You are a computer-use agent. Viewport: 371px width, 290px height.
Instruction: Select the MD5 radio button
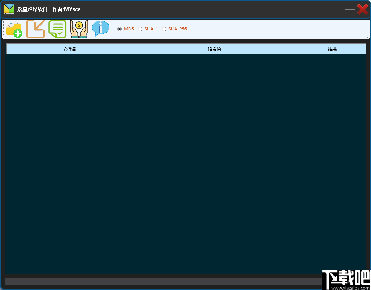point(126,29)
